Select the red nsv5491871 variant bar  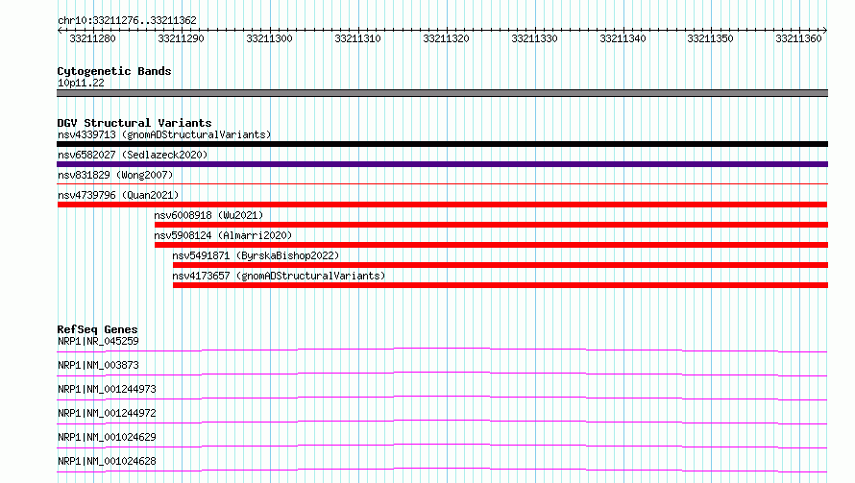[x=501, y=265]
